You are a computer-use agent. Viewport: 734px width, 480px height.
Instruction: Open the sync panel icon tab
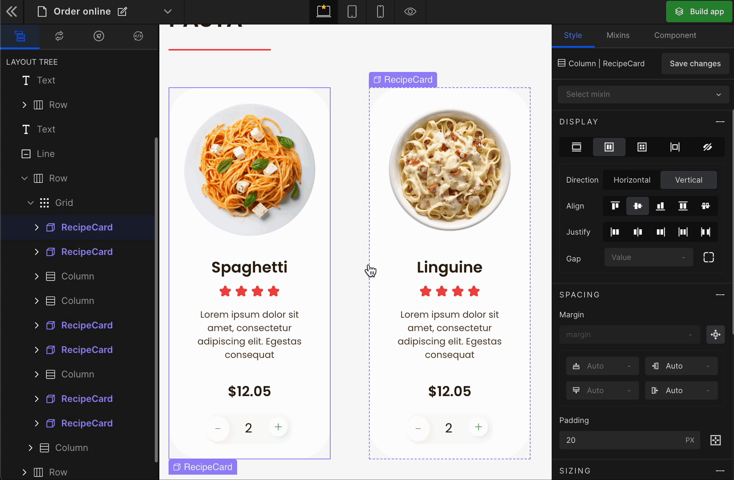click(59, 36)
